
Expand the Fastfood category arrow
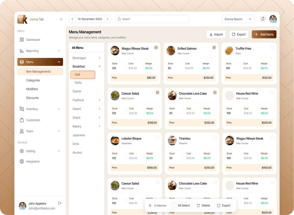pyautogui.click(x=99, y=100)
